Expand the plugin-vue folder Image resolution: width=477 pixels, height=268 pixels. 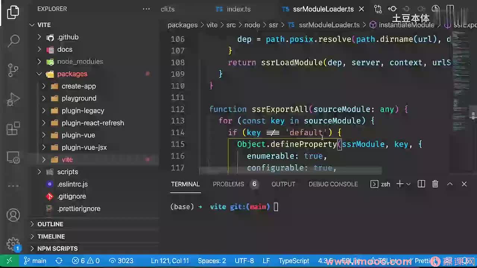click(x=44, y=135)
